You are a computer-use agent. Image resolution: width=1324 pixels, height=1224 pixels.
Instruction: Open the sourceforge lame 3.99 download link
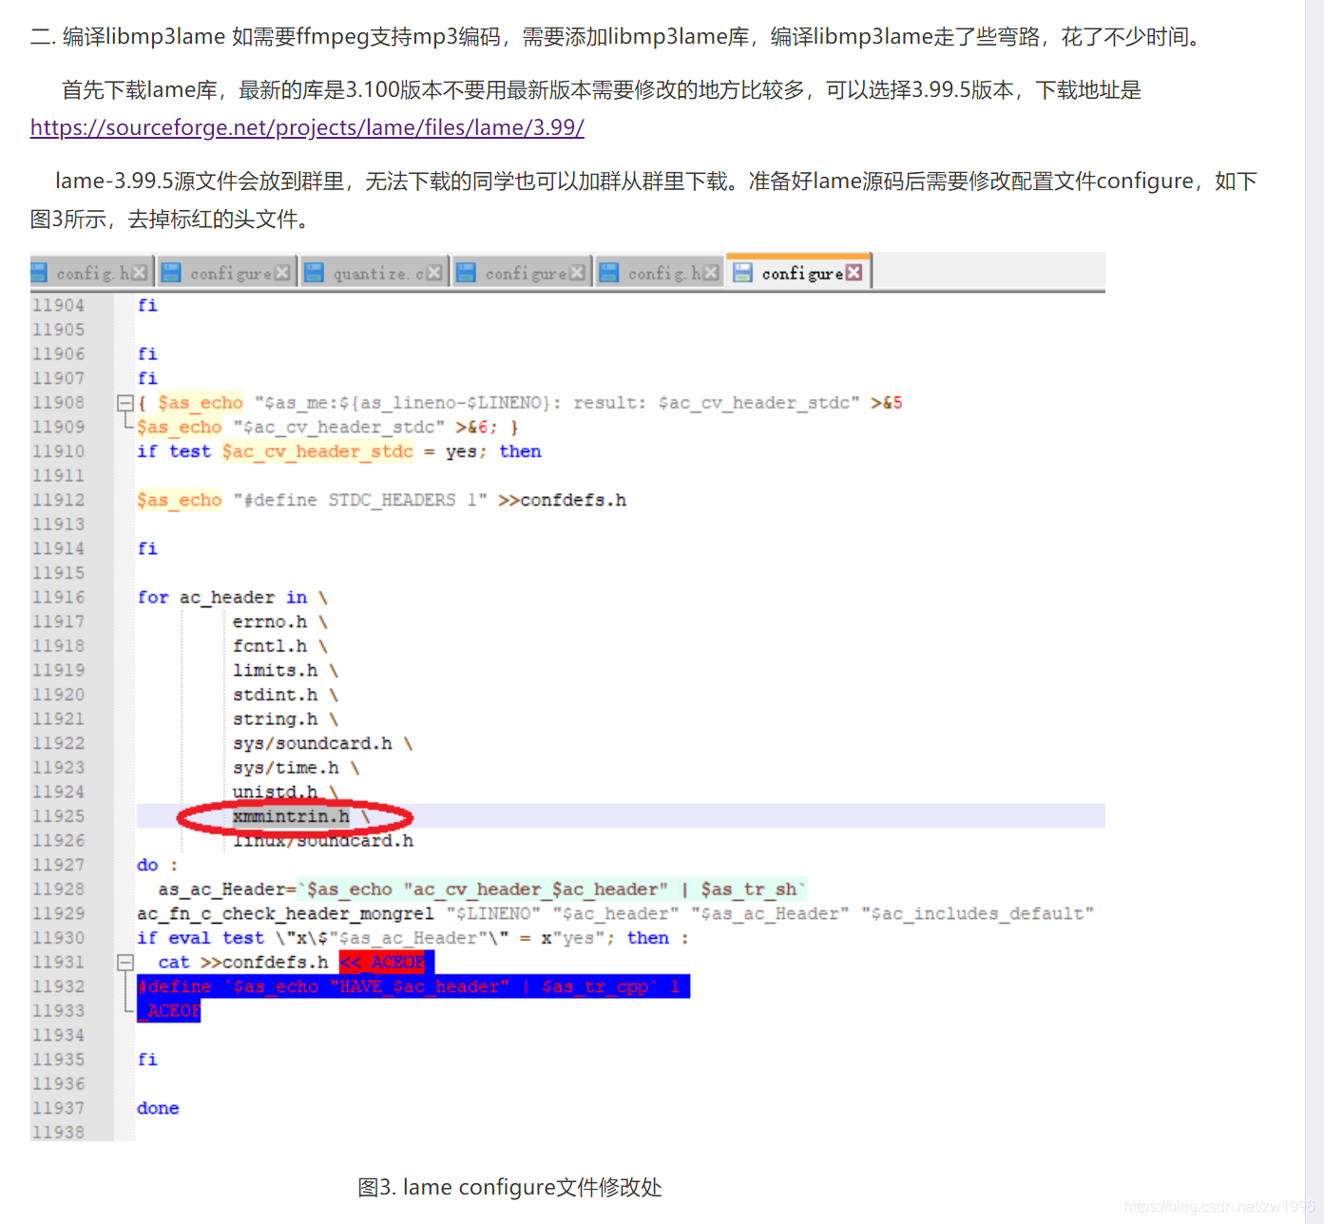(306, 127)
